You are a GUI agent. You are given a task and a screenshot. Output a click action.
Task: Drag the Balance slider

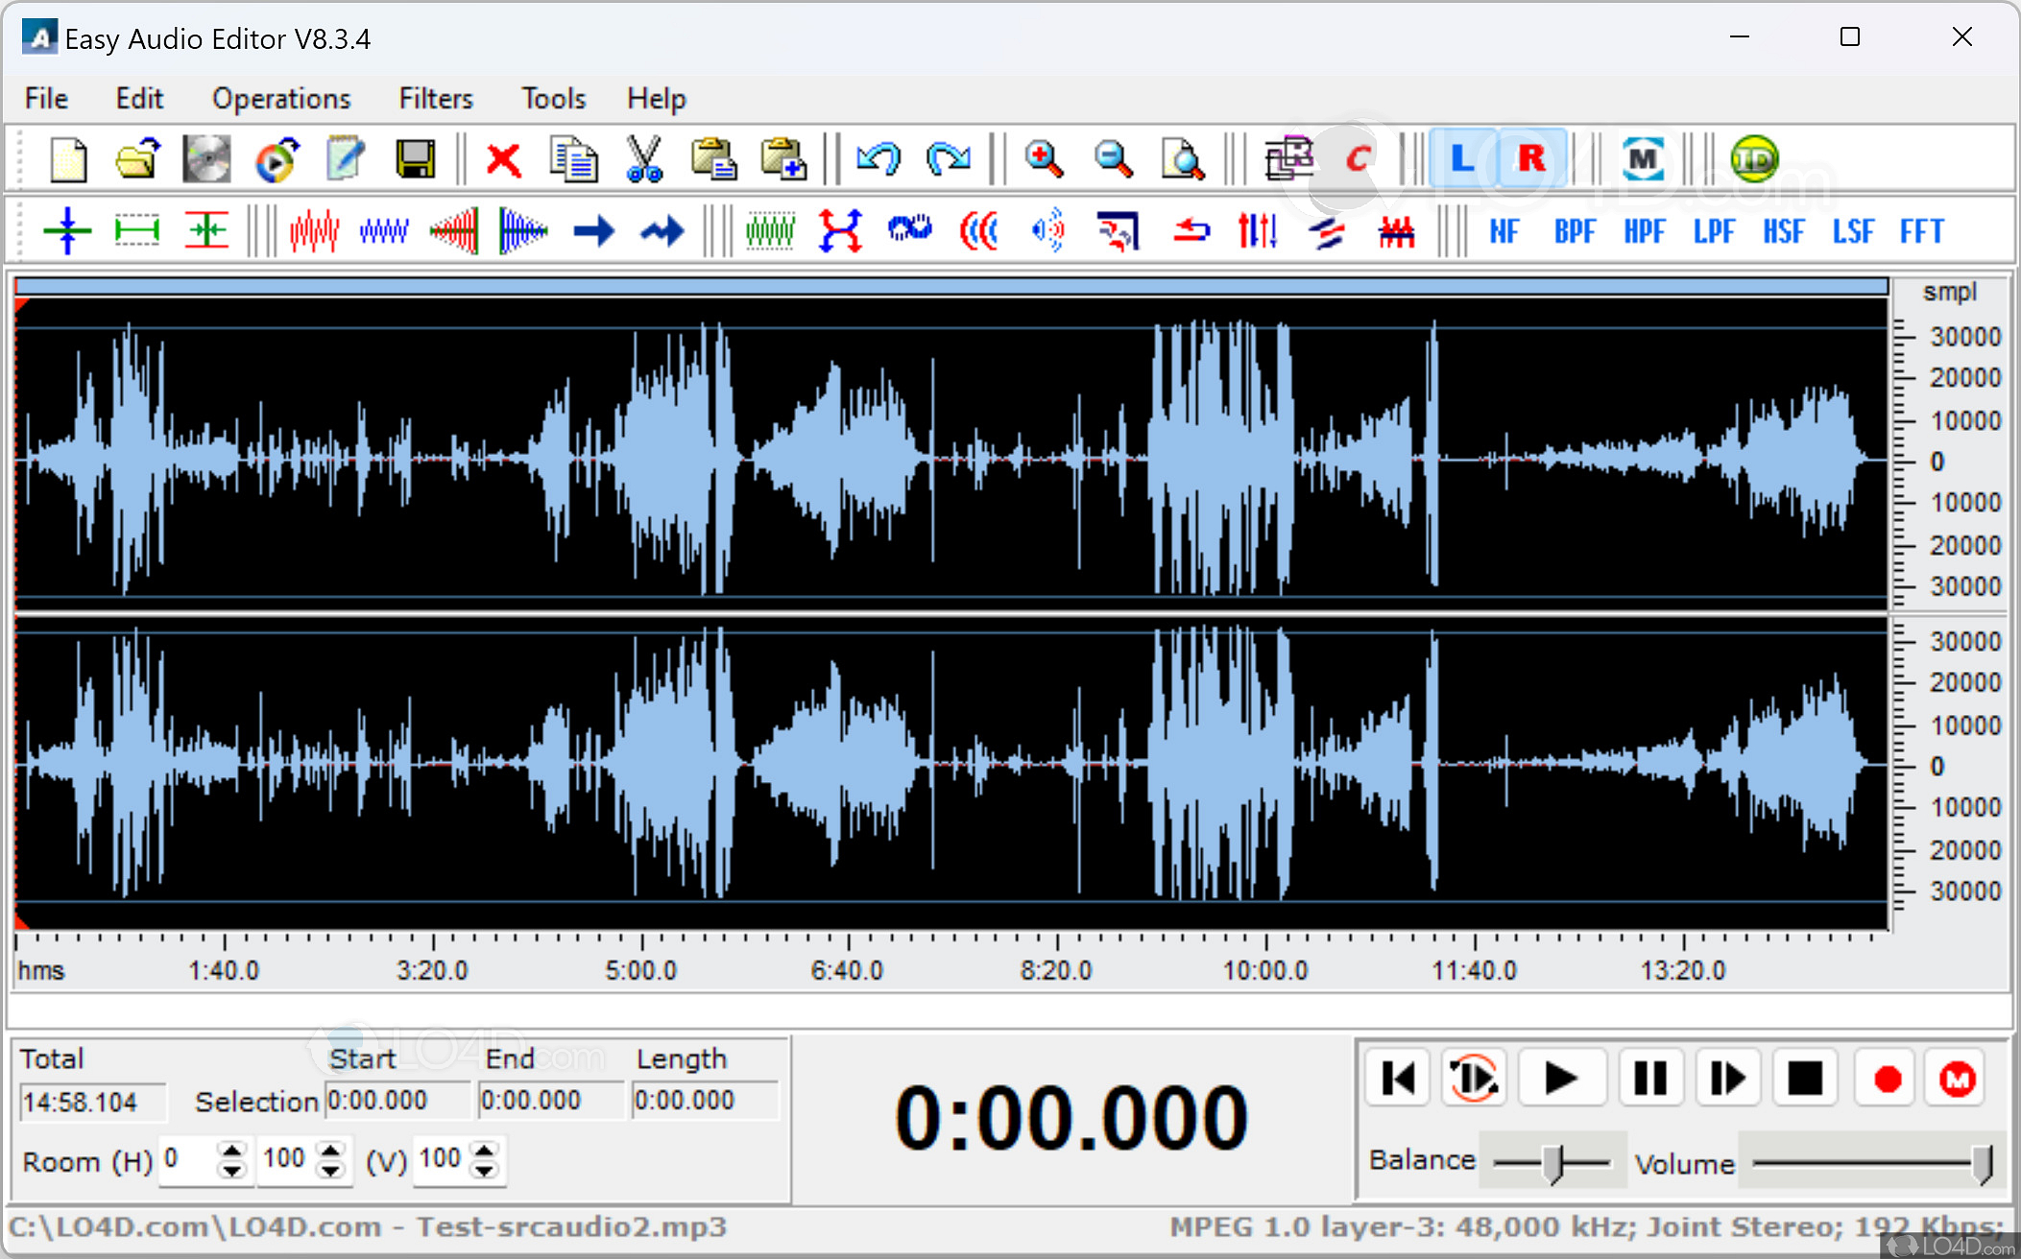click(x=1555, y=1160)
